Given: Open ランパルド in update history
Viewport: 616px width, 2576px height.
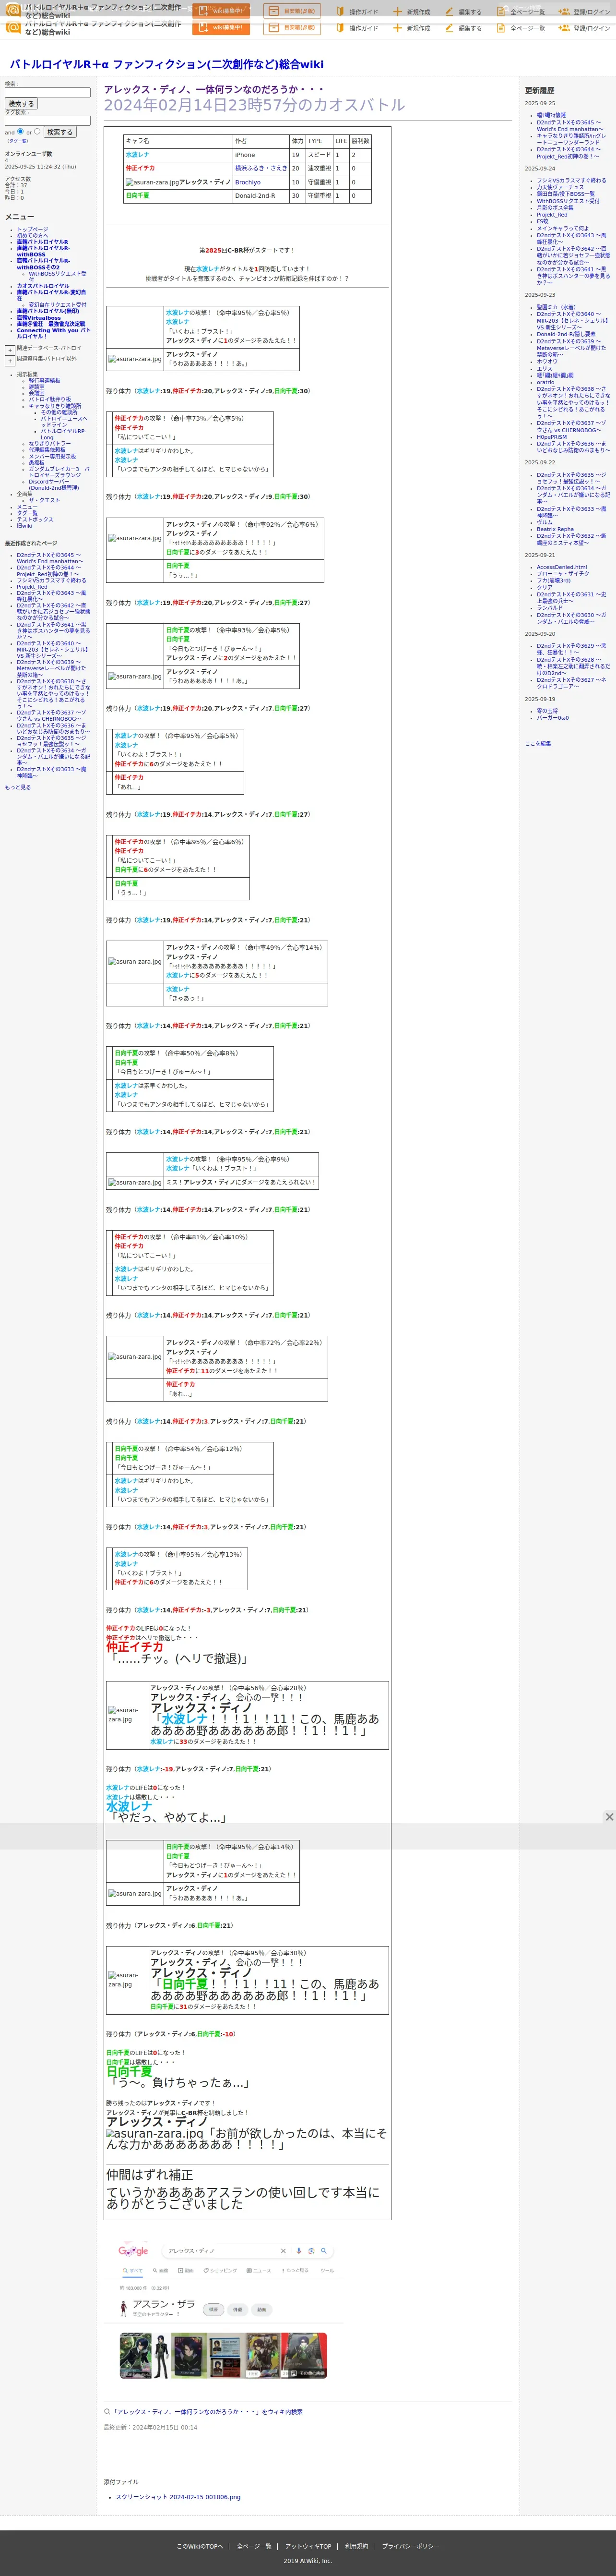Looking at the screenshot, I should click(x=549, y=608).
